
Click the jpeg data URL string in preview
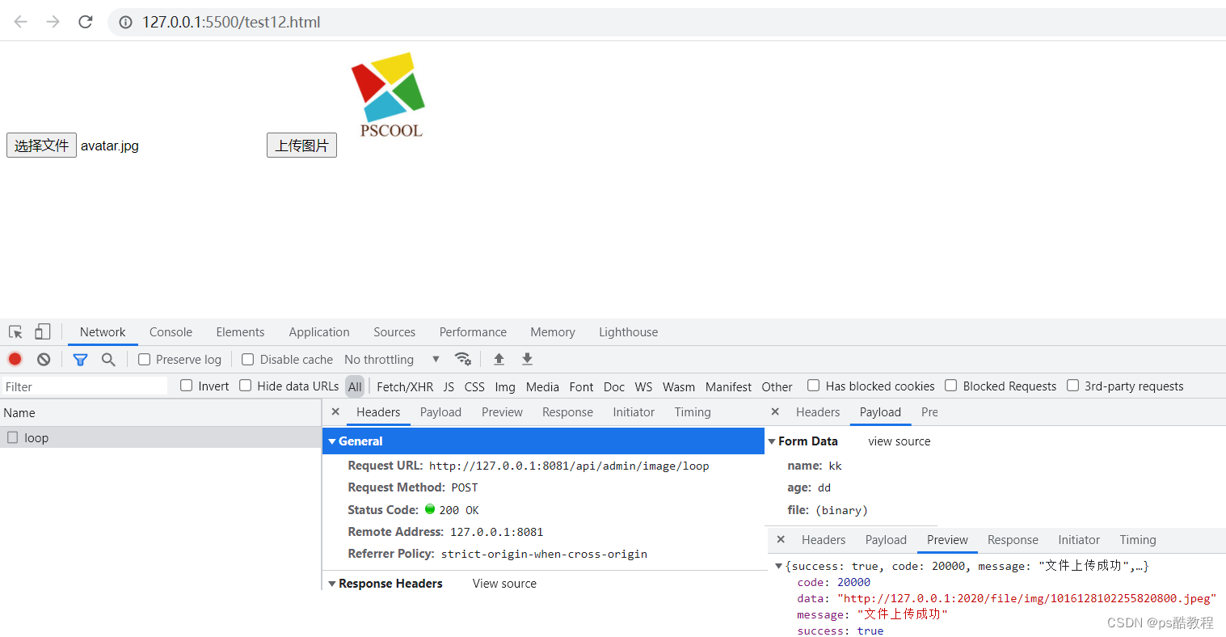[1026, 599]
